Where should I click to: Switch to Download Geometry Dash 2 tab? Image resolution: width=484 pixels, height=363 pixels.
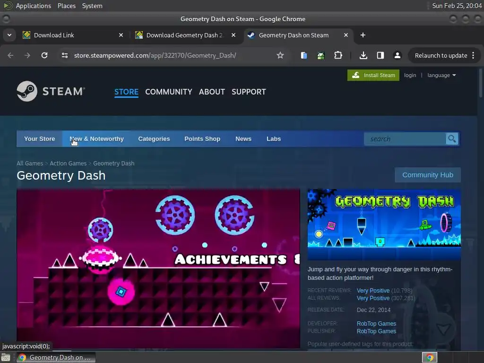[x=185, y=35]
